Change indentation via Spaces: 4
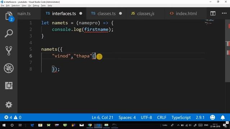230x129 pixels. tap(127, 118)
